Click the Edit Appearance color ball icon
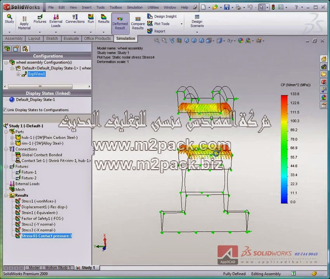This screenshot has height=279, width=330. pos(241,41)
